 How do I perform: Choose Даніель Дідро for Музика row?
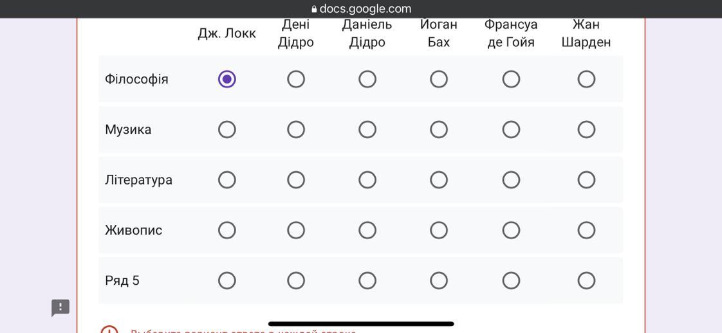coord(367,130)
